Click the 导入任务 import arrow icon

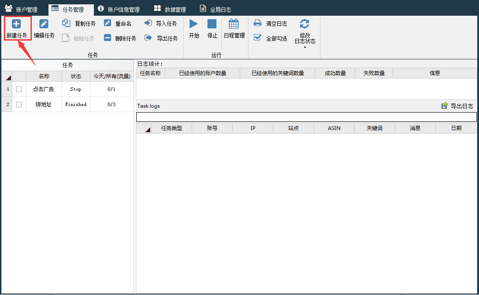click(x=148, y=23)
